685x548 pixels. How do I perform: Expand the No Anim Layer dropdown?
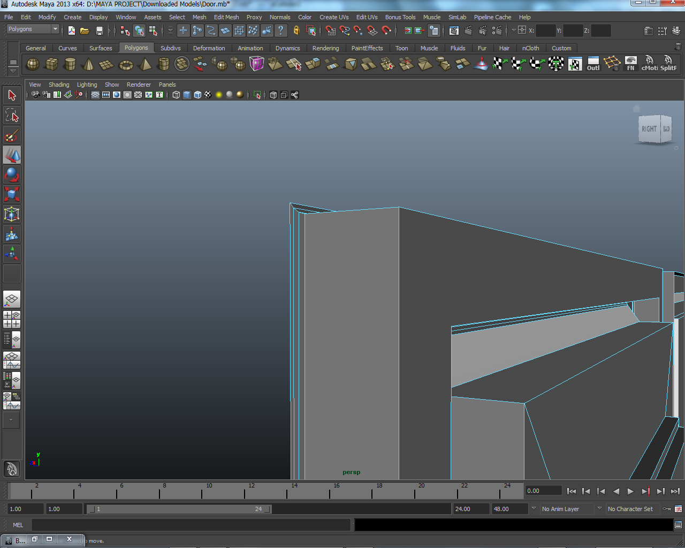[534, 509]
